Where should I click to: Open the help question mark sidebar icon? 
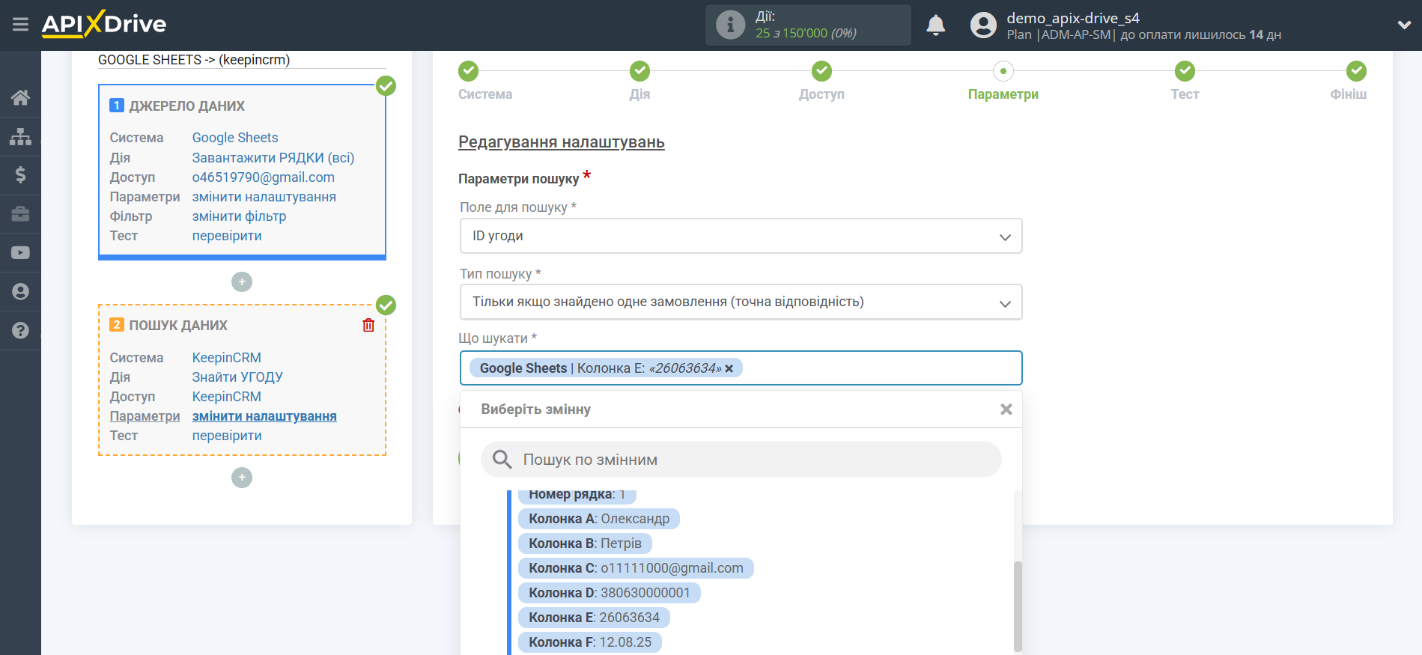(x=20, y=330)
